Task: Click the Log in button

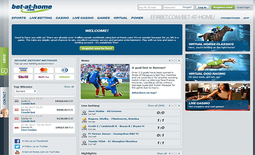Action: [x=202, y=7]
